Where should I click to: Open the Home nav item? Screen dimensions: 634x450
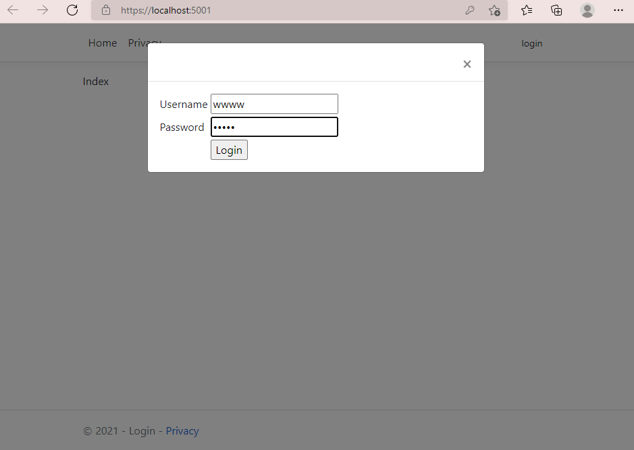103,43
